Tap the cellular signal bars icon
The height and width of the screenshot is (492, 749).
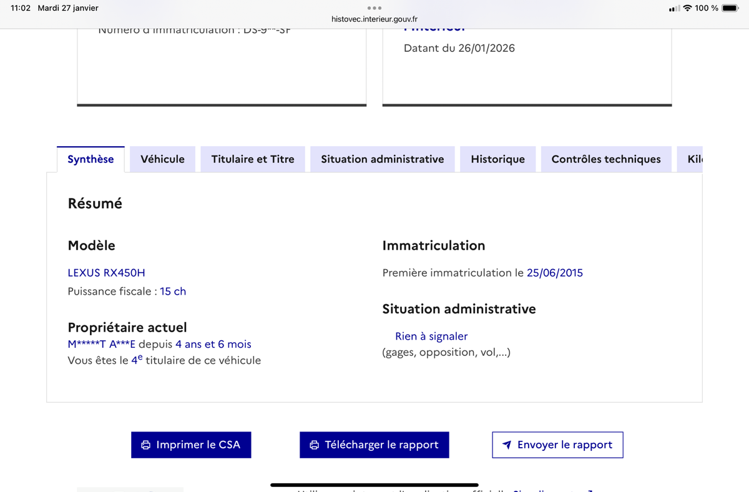click(x=674, y=9)
